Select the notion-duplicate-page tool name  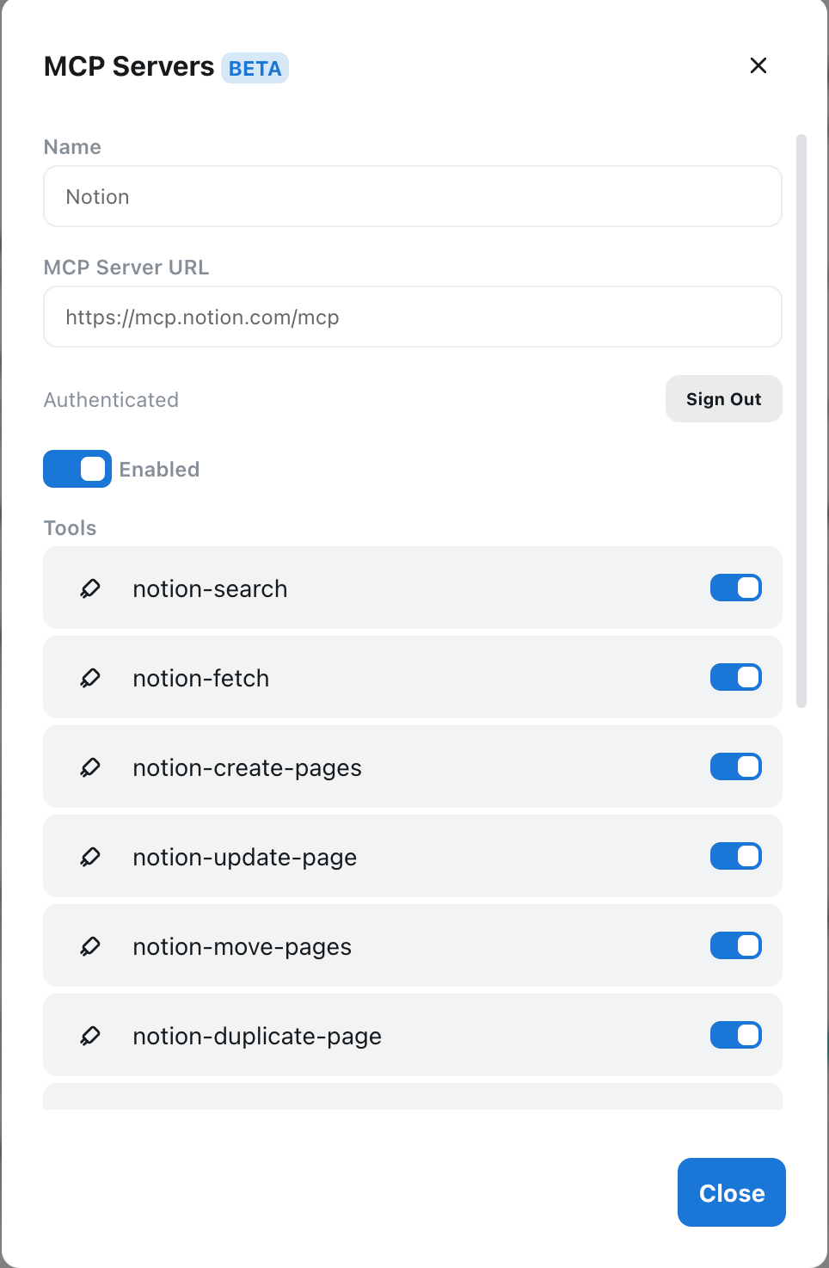tap(257, 1037)
